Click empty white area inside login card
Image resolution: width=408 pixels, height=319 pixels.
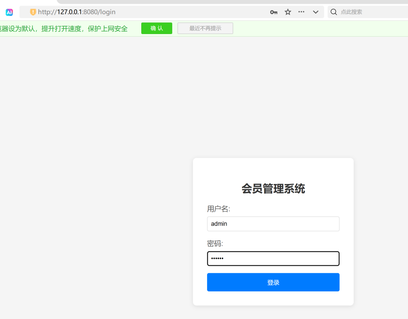[273, 169]
